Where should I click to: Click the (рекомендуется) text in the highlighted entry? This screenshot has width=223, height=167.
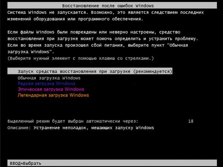click(153, 71)
